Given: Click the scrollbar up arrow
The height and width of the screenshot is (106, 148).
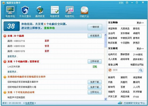Looking at the screenshot, I should click(x=106, y=35).
